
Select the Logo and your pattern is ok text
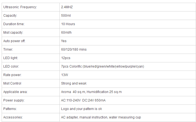coord(81,109)
